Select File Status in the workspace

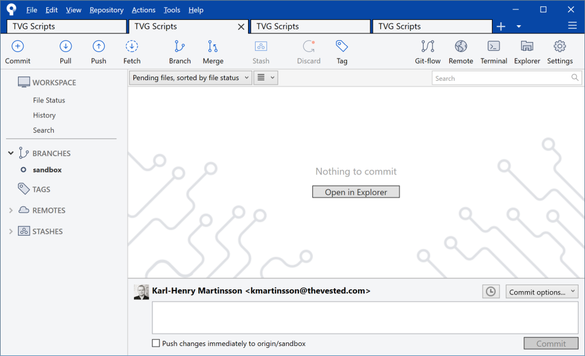(x=49, y=100)
